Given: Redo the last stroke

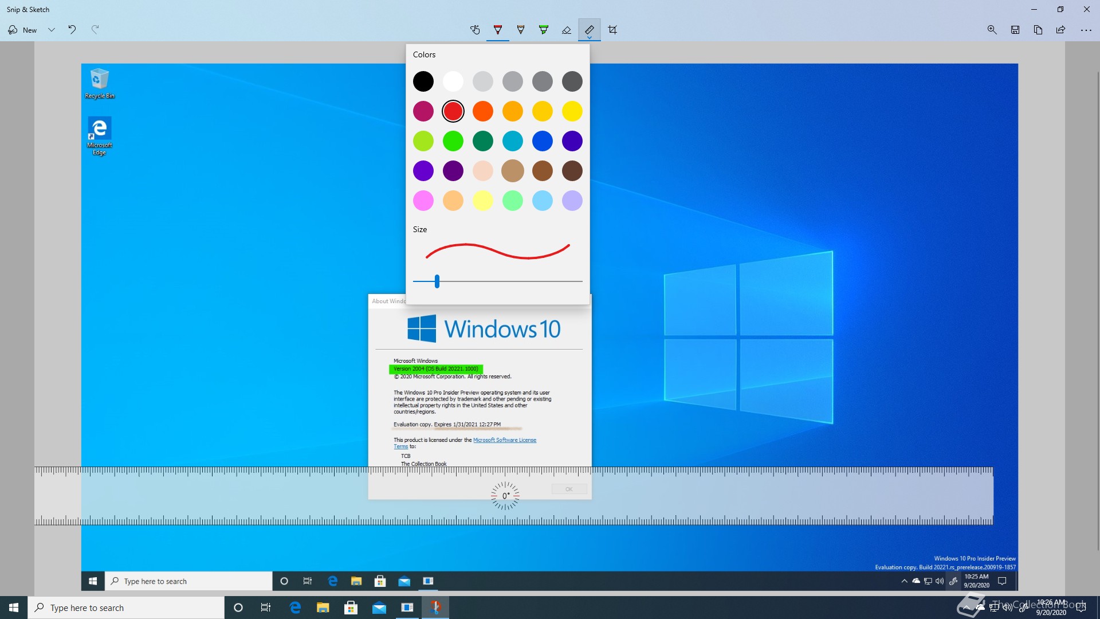Looking at the screenshot, I should click(95, 30).
